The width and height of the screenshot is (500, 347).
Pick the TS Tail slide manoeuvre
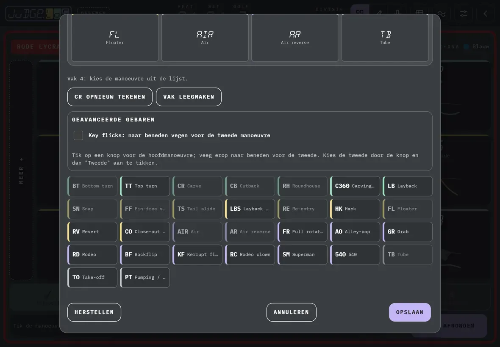coord(197,209)
